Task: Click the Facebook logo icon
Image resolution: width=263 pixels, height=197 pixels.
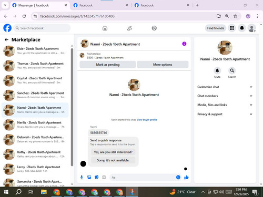Action: click(7, 28)
